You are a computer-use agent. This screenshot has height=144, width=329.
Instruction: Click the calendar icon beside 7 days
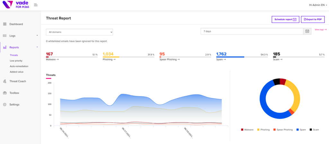click(x=307, y=31)
